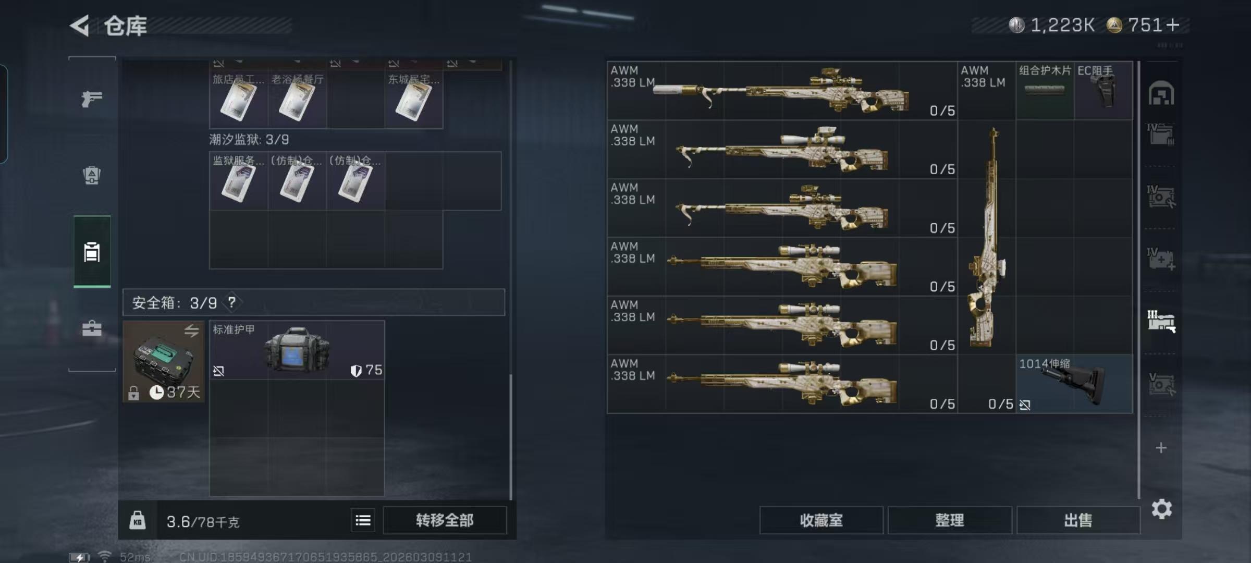Image resolution: width=1251 pixels, height=563 pixels.
Task: Select the tier V crate icon
Action: [1161, 384]
